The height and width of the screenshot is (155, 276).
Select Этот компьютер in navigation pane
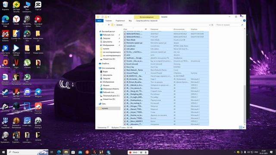[108, 68]
